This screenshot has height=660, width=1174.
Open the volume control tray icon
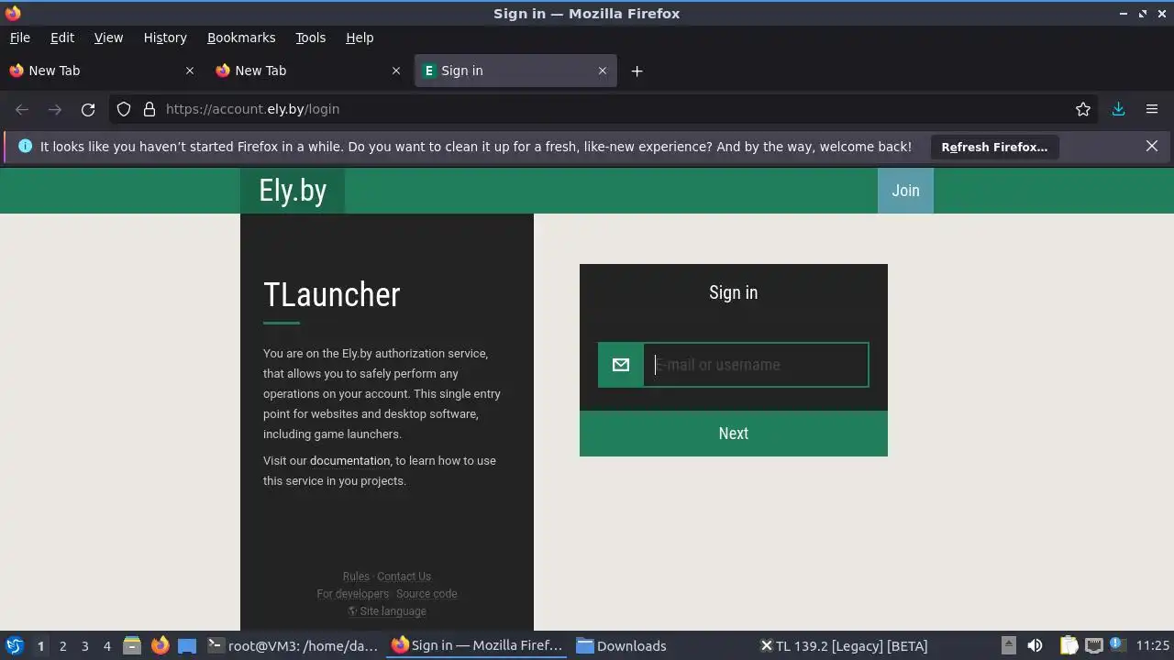1035,645
